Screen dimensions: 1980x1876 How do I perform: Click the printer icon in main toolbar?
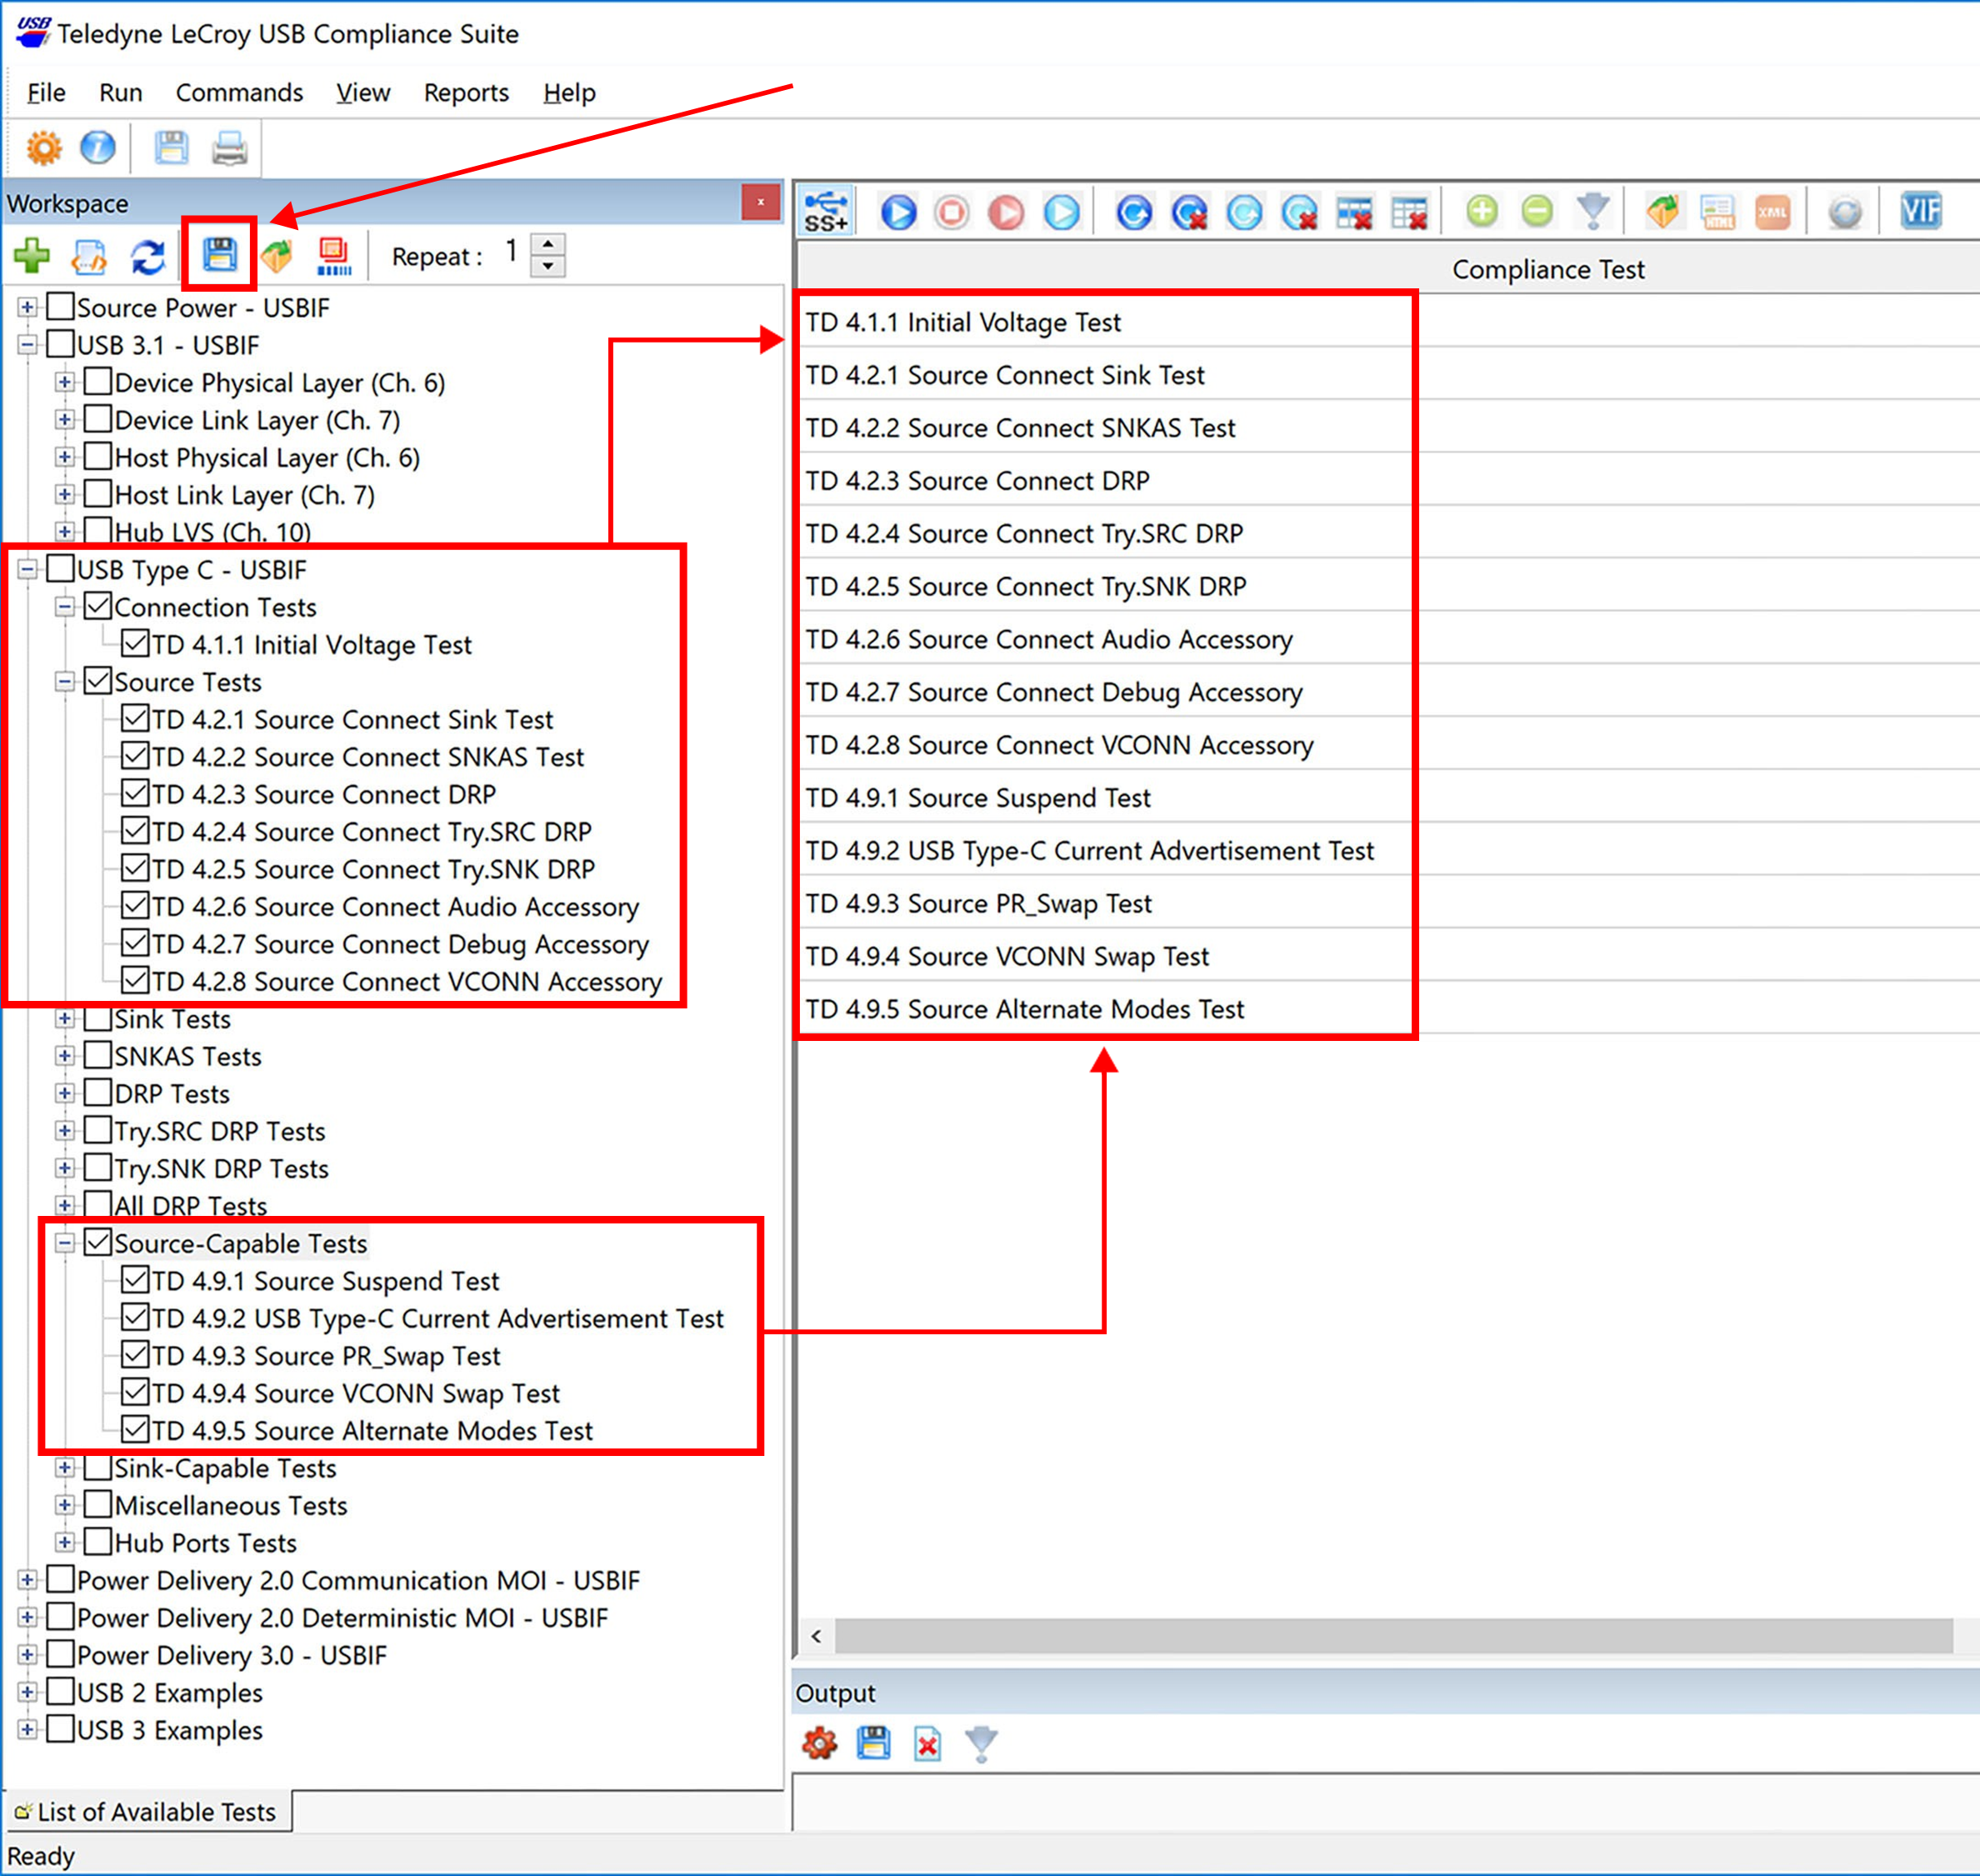tap(230, 148)
